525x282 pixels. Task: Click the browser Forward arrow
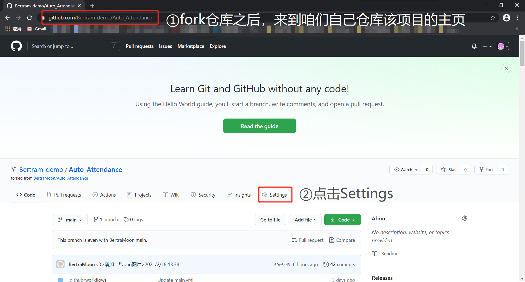(x=18, y=18)
